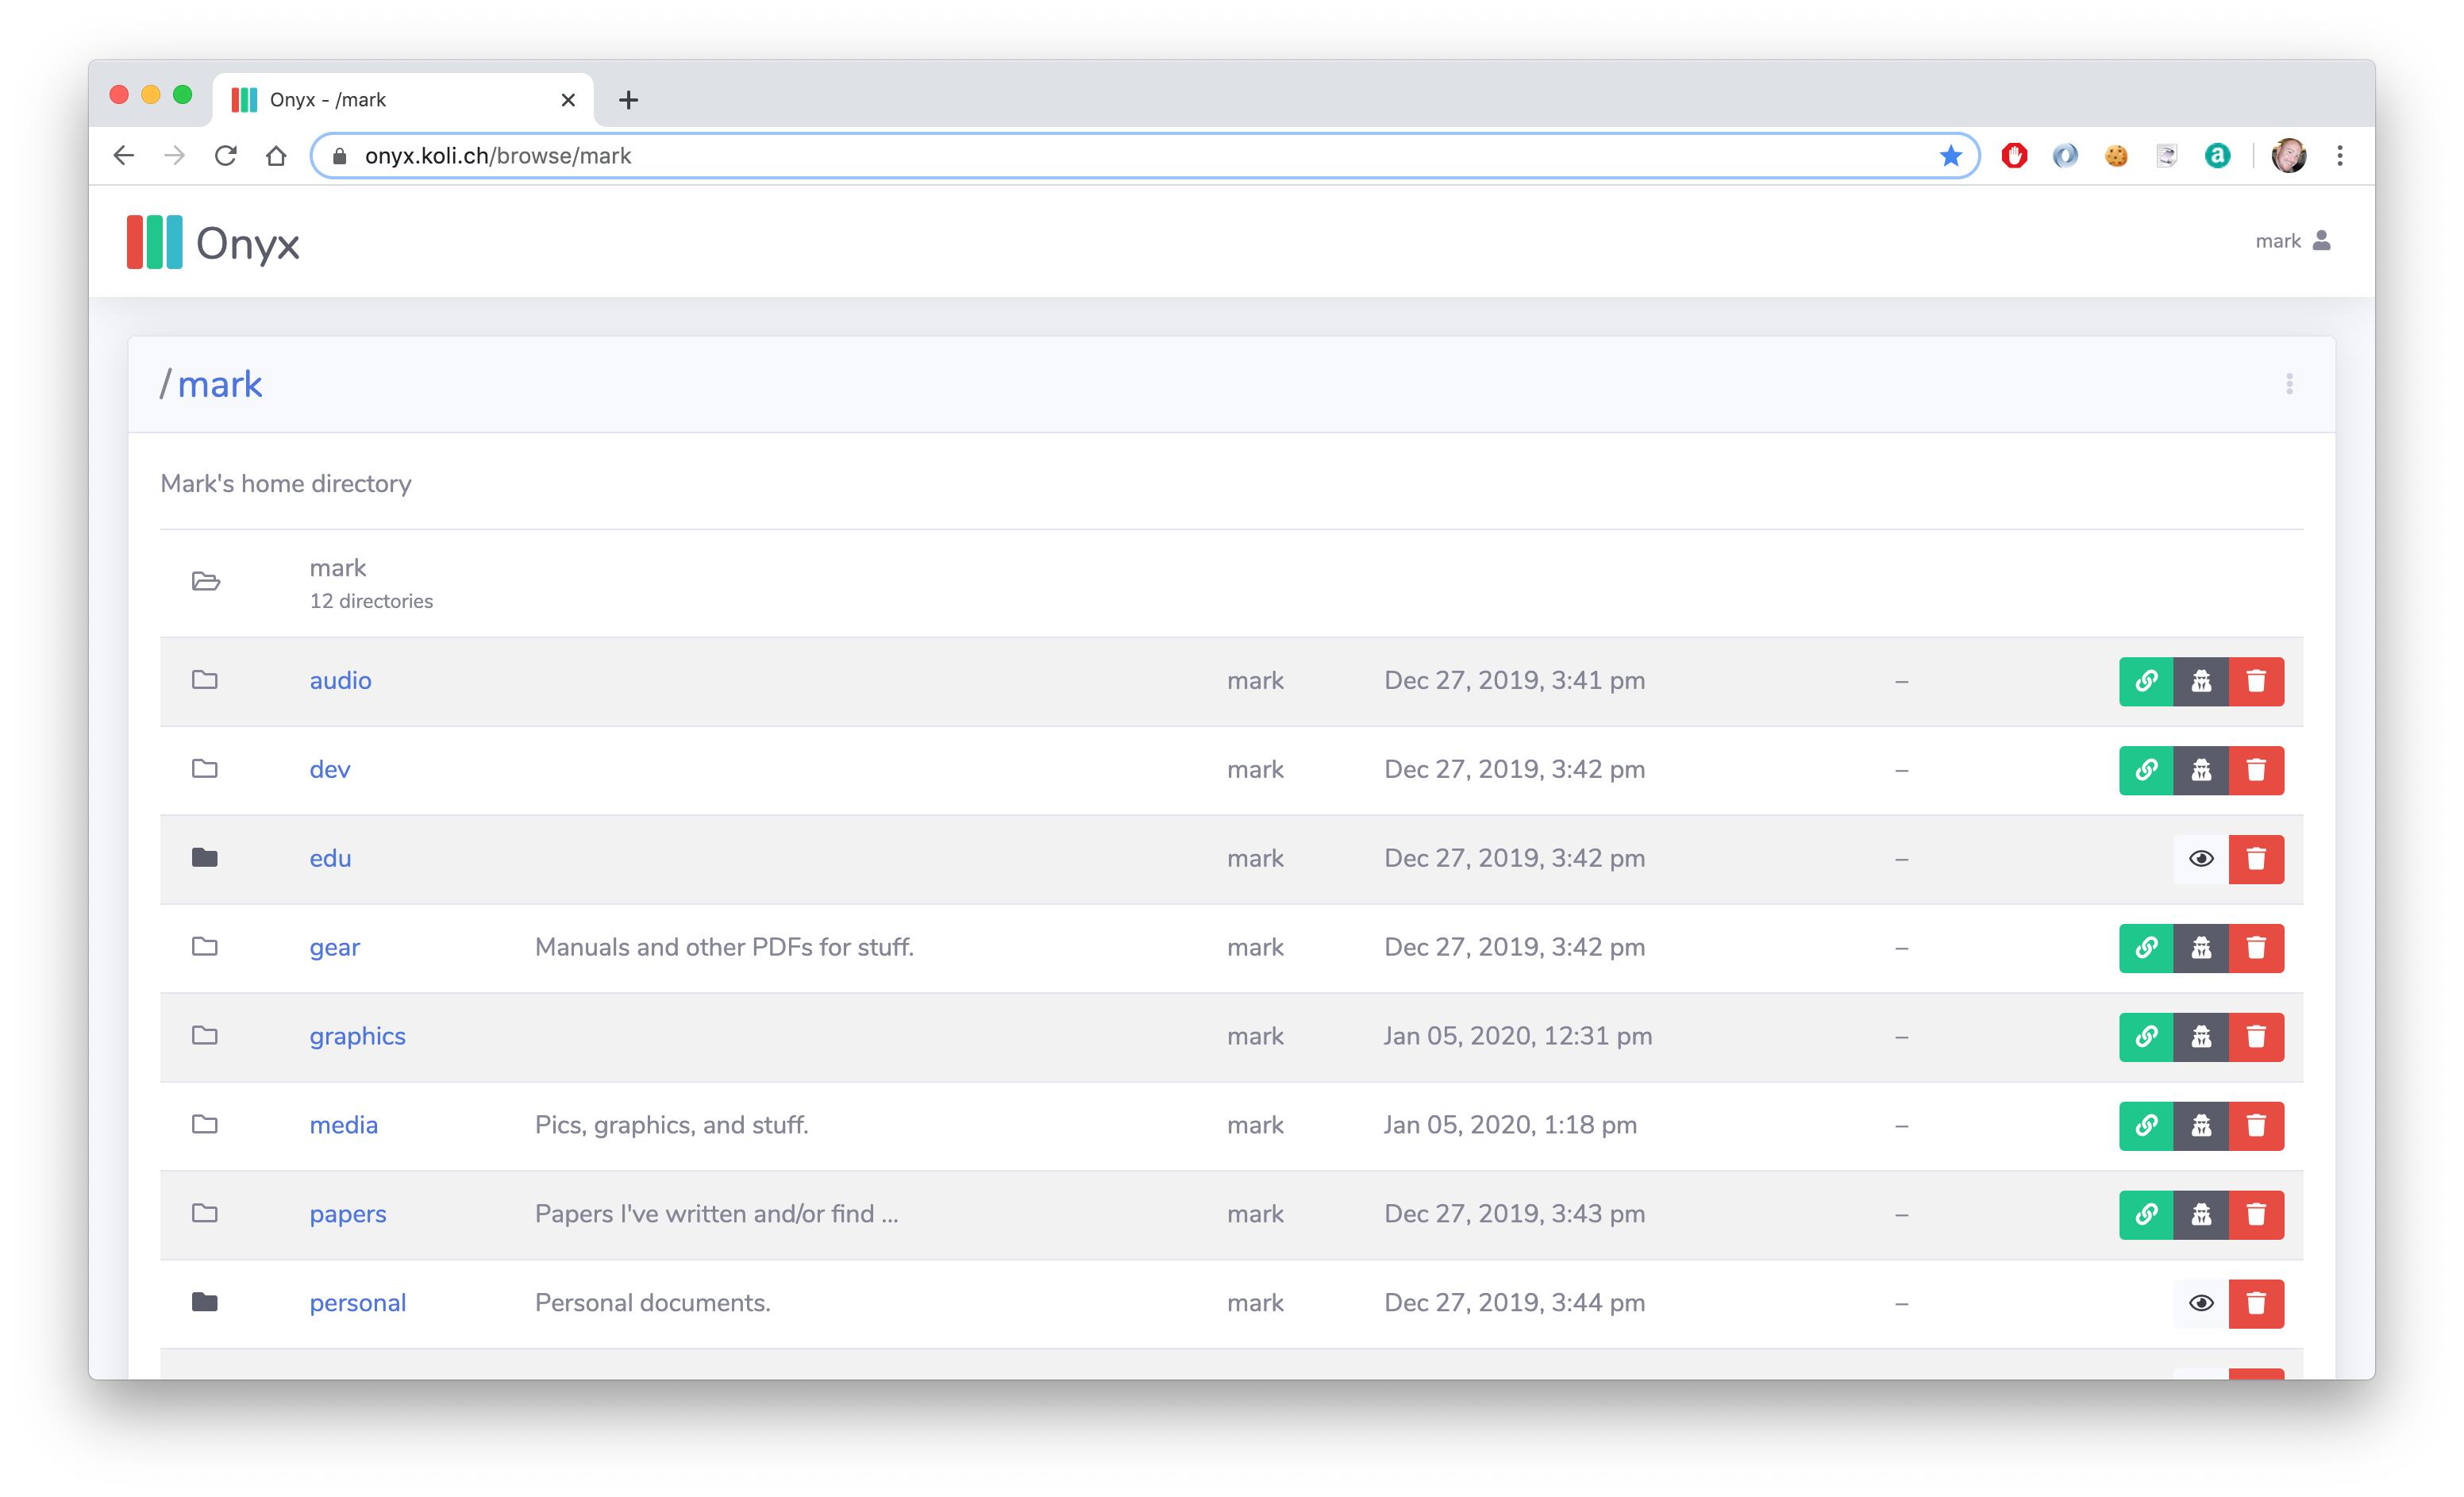Viewport: 2464px width, 1497px height.
Task: Click the green link icon for audio
Action: pyautogui.click(x=2146, y=681)
